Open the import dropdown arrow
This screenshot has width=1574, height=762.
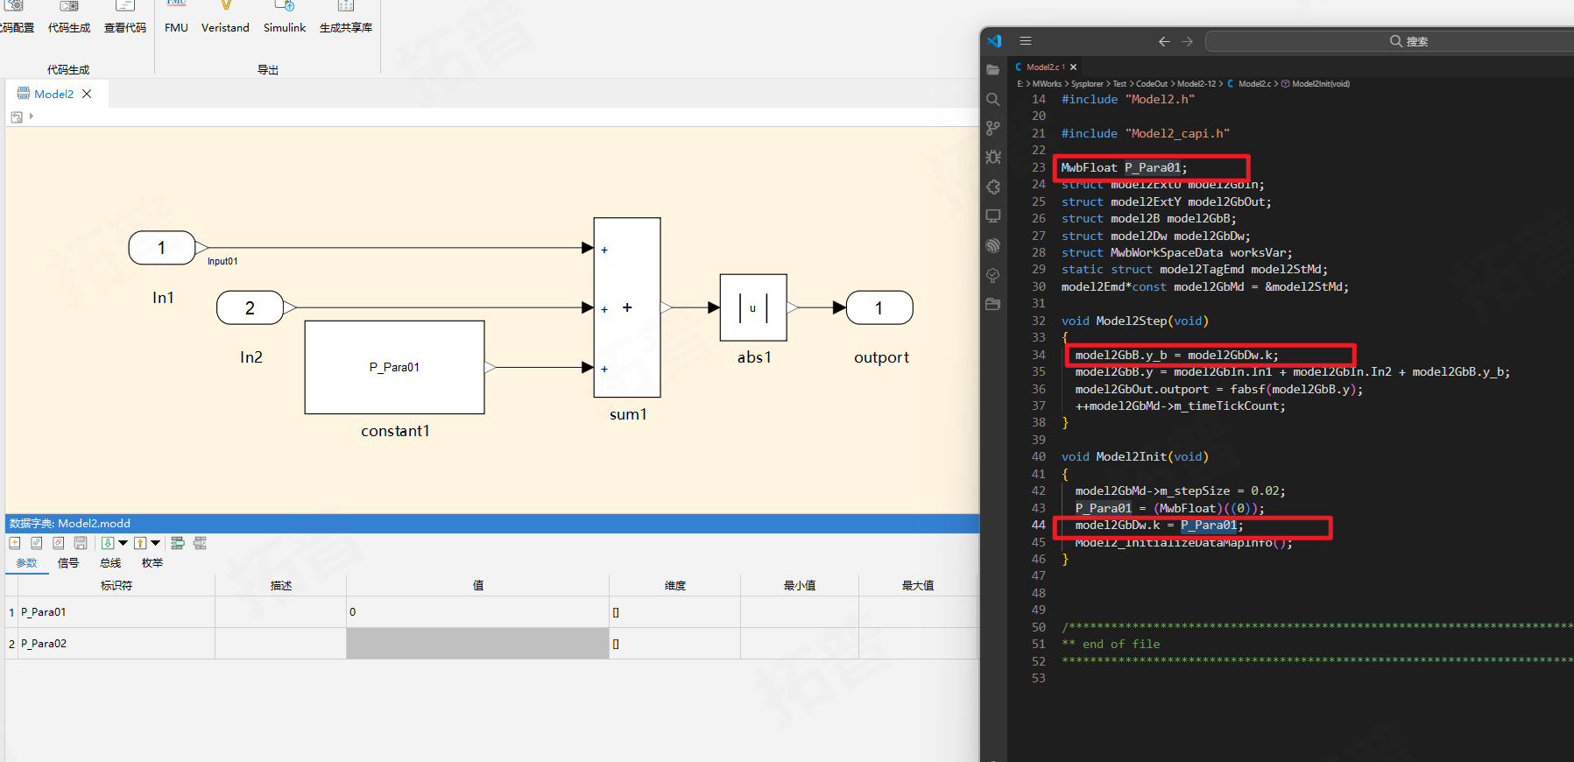123,543
